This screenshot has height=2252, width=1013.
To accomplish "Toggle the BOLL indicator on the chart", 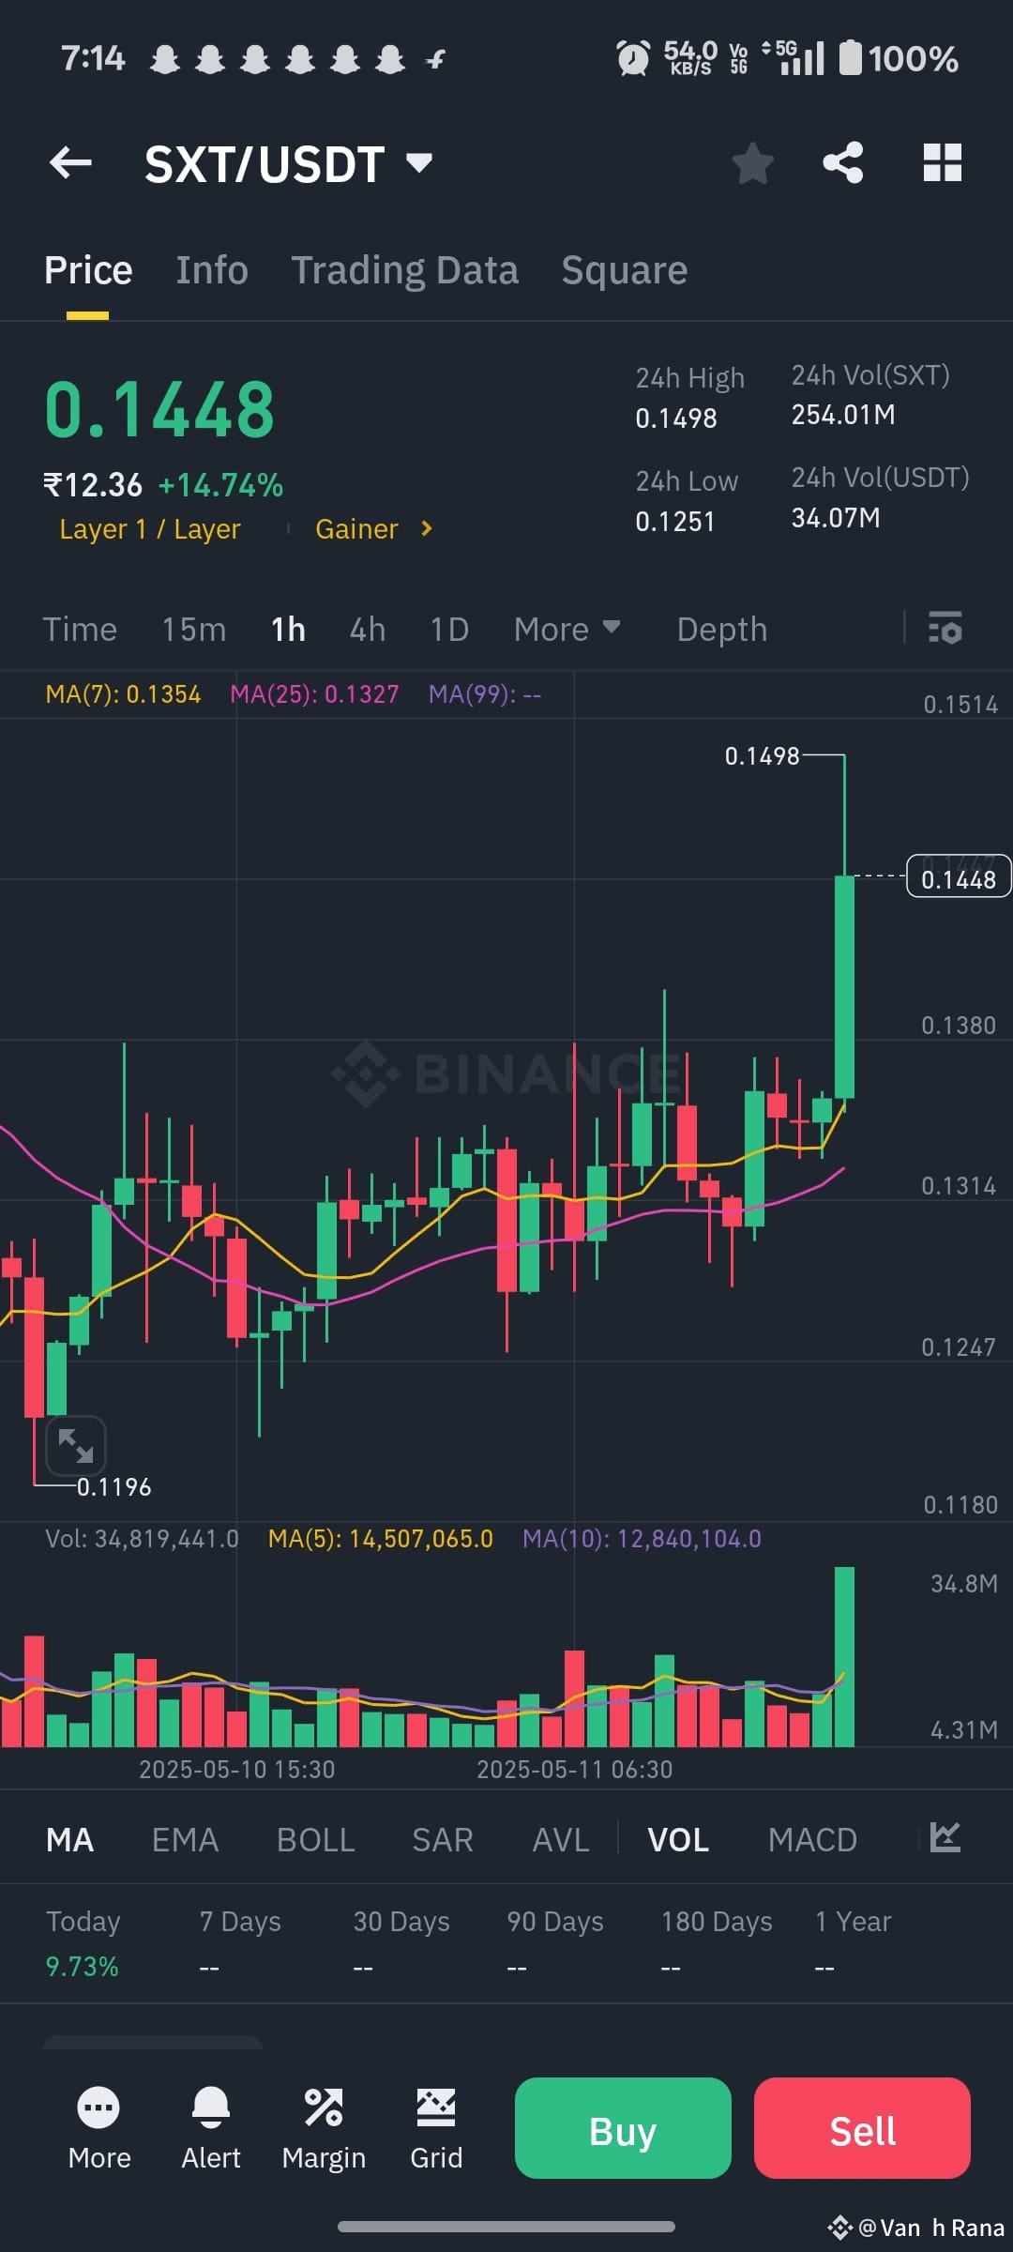I will pyautogui.click(x=315, y=1839).
